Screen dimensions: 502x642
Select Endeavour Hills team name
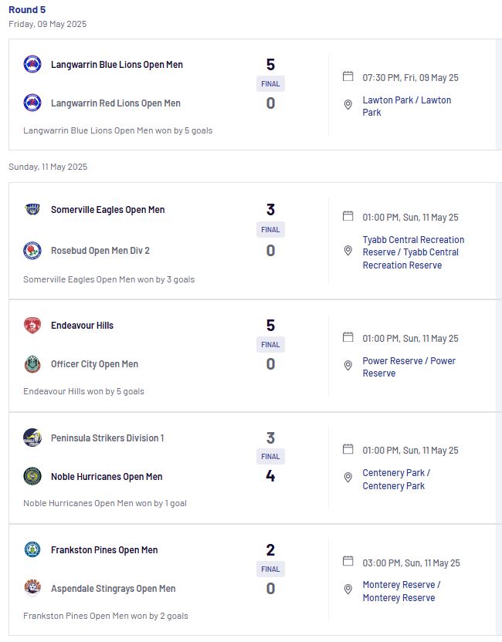pyautogui.click(x=82, y=326)
